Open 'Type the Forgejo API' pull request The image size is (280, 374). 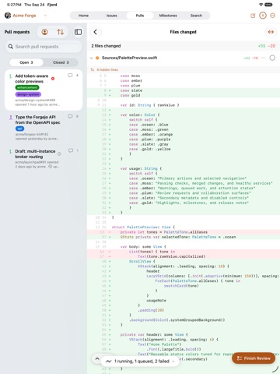44,127
